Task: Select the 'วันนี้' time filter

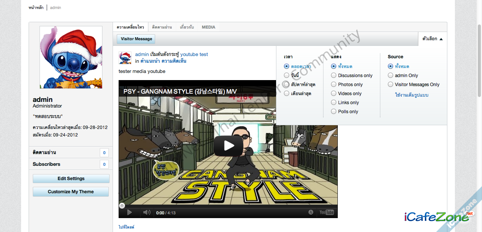Action: [x=287, y=76]
